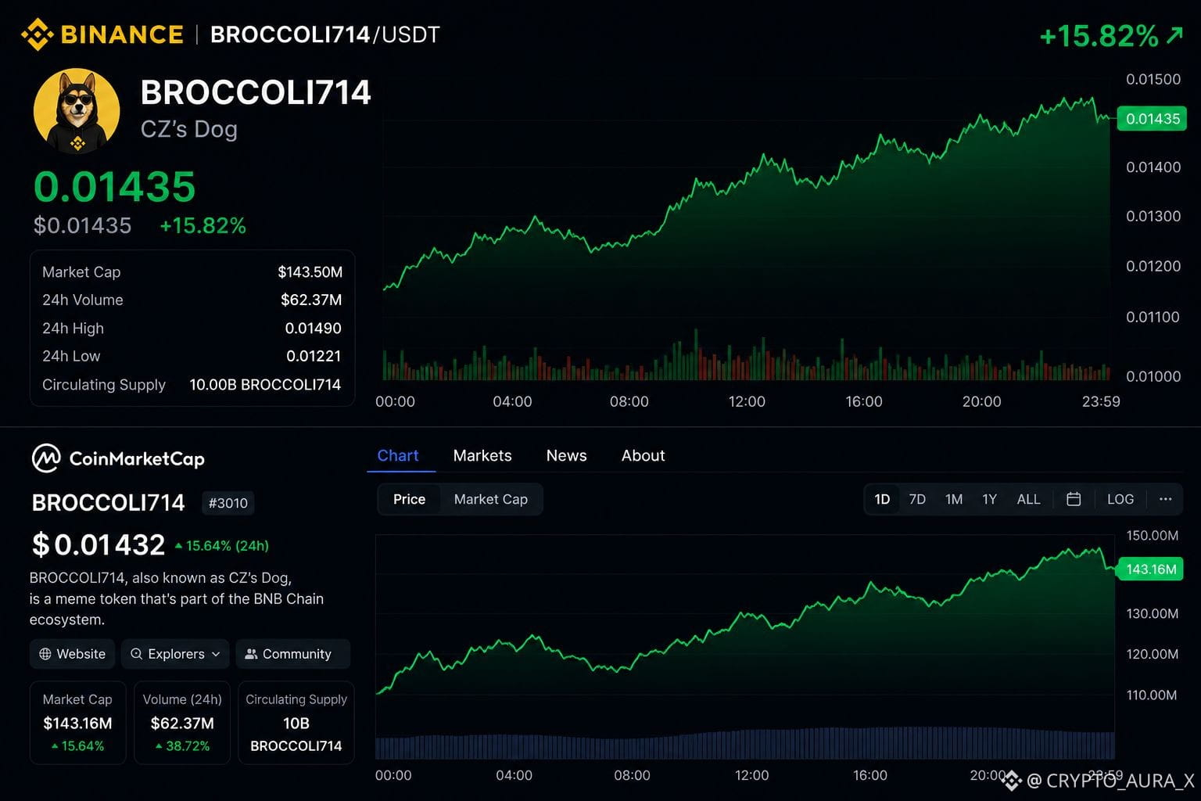Select the 1D time range
Viewport: 1201px width, 801px height.
click(x=882, y=499)
